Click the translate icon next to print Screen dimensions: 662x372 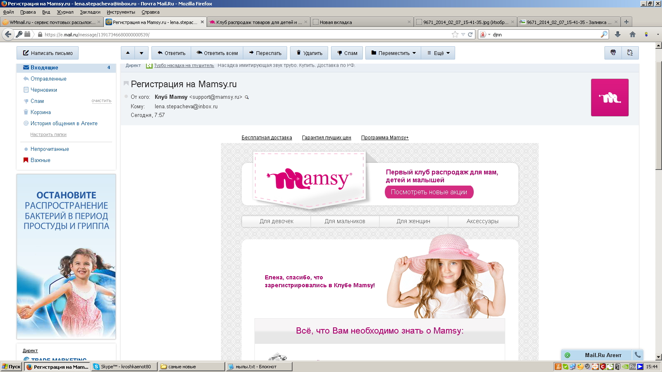(630, 52)
